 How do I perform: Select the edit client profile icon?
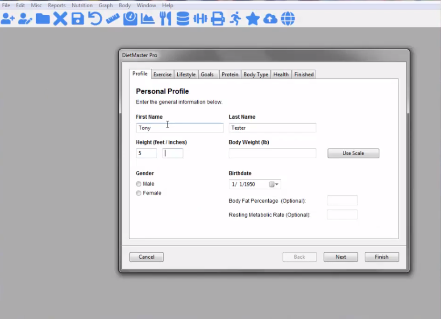25,18
